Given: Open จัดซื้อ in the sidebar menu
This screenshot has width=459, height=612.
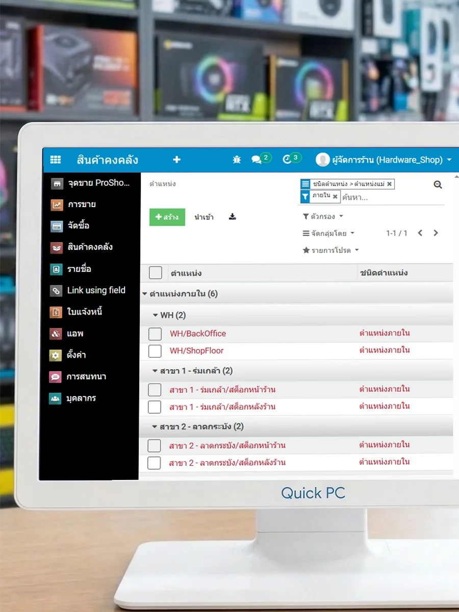Looking at the screenshot, I should coord(78,225).
